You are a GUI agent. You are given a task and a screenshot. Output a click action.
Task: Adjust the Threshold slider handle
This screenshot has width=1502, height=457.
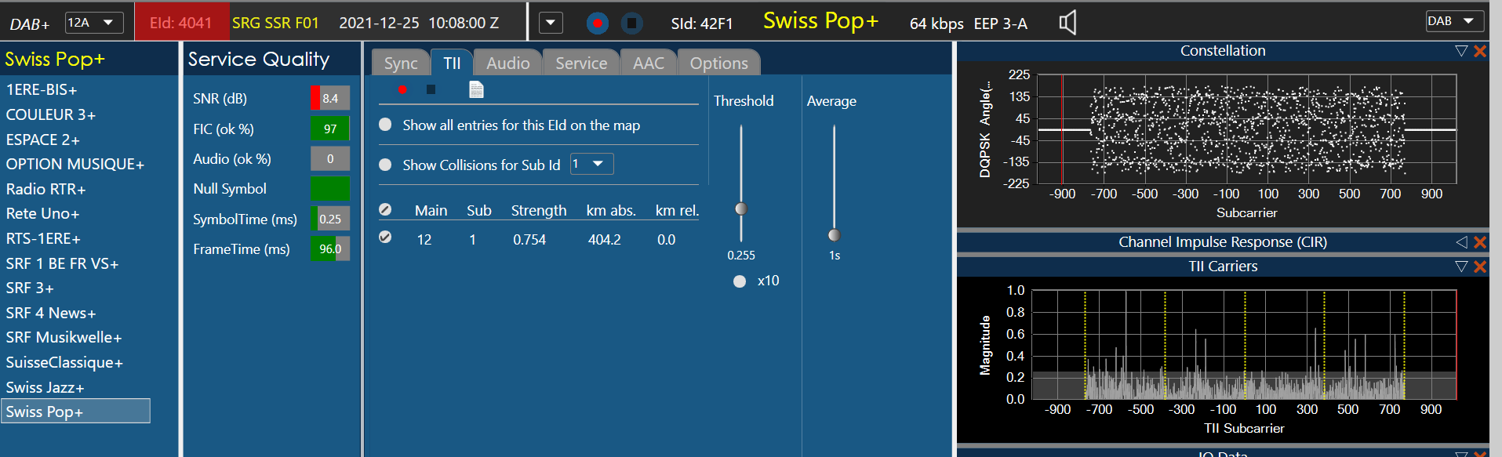(x=741, y=209)
